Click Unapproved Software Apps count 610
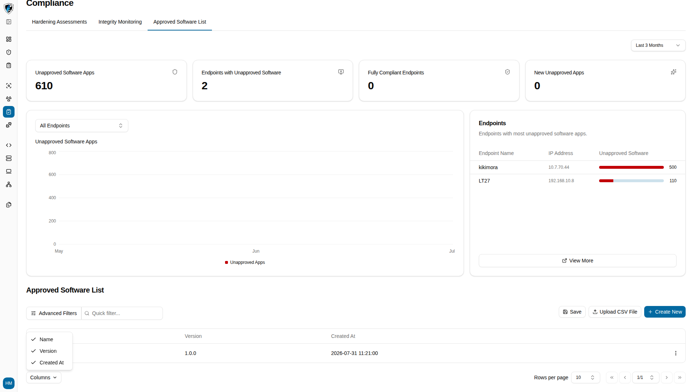 (44, 86)
